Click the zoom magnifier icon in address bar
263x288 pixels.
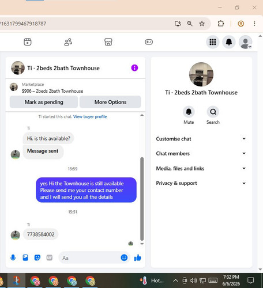click(x=190, y=24)
